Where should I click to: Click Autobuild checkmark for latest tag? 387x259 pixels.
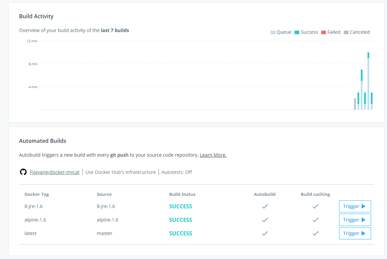coord(265,233)
